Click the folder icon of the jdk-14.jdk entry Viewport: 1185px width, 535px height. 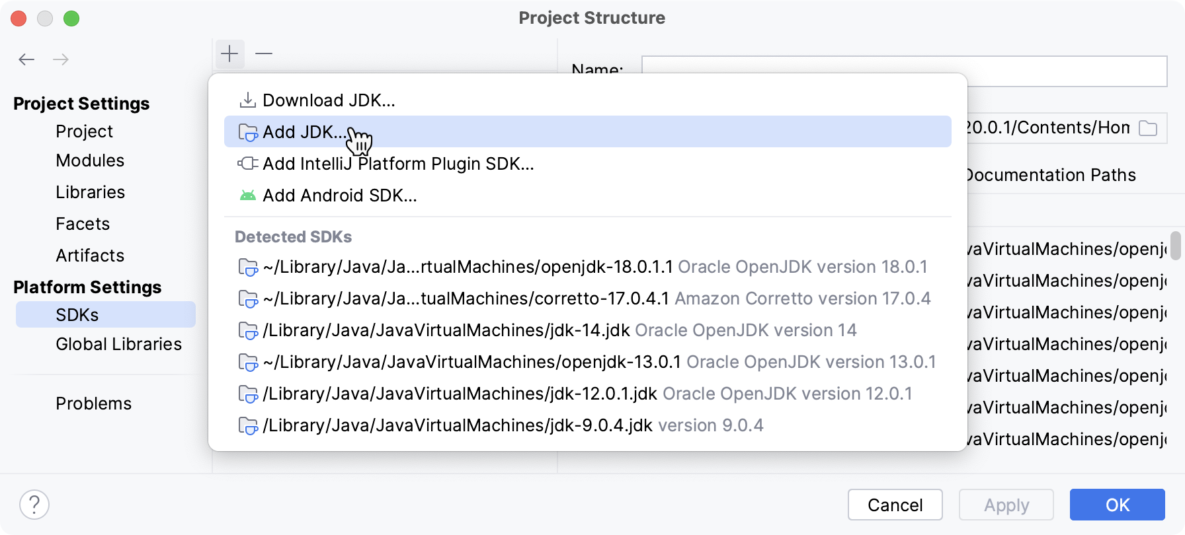point(248,330)
